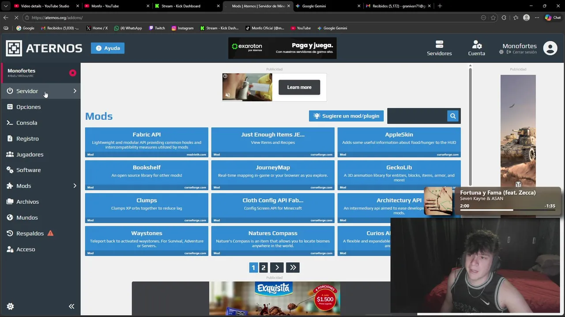Open browser profile icon in toolbar

tap(526, 18)
